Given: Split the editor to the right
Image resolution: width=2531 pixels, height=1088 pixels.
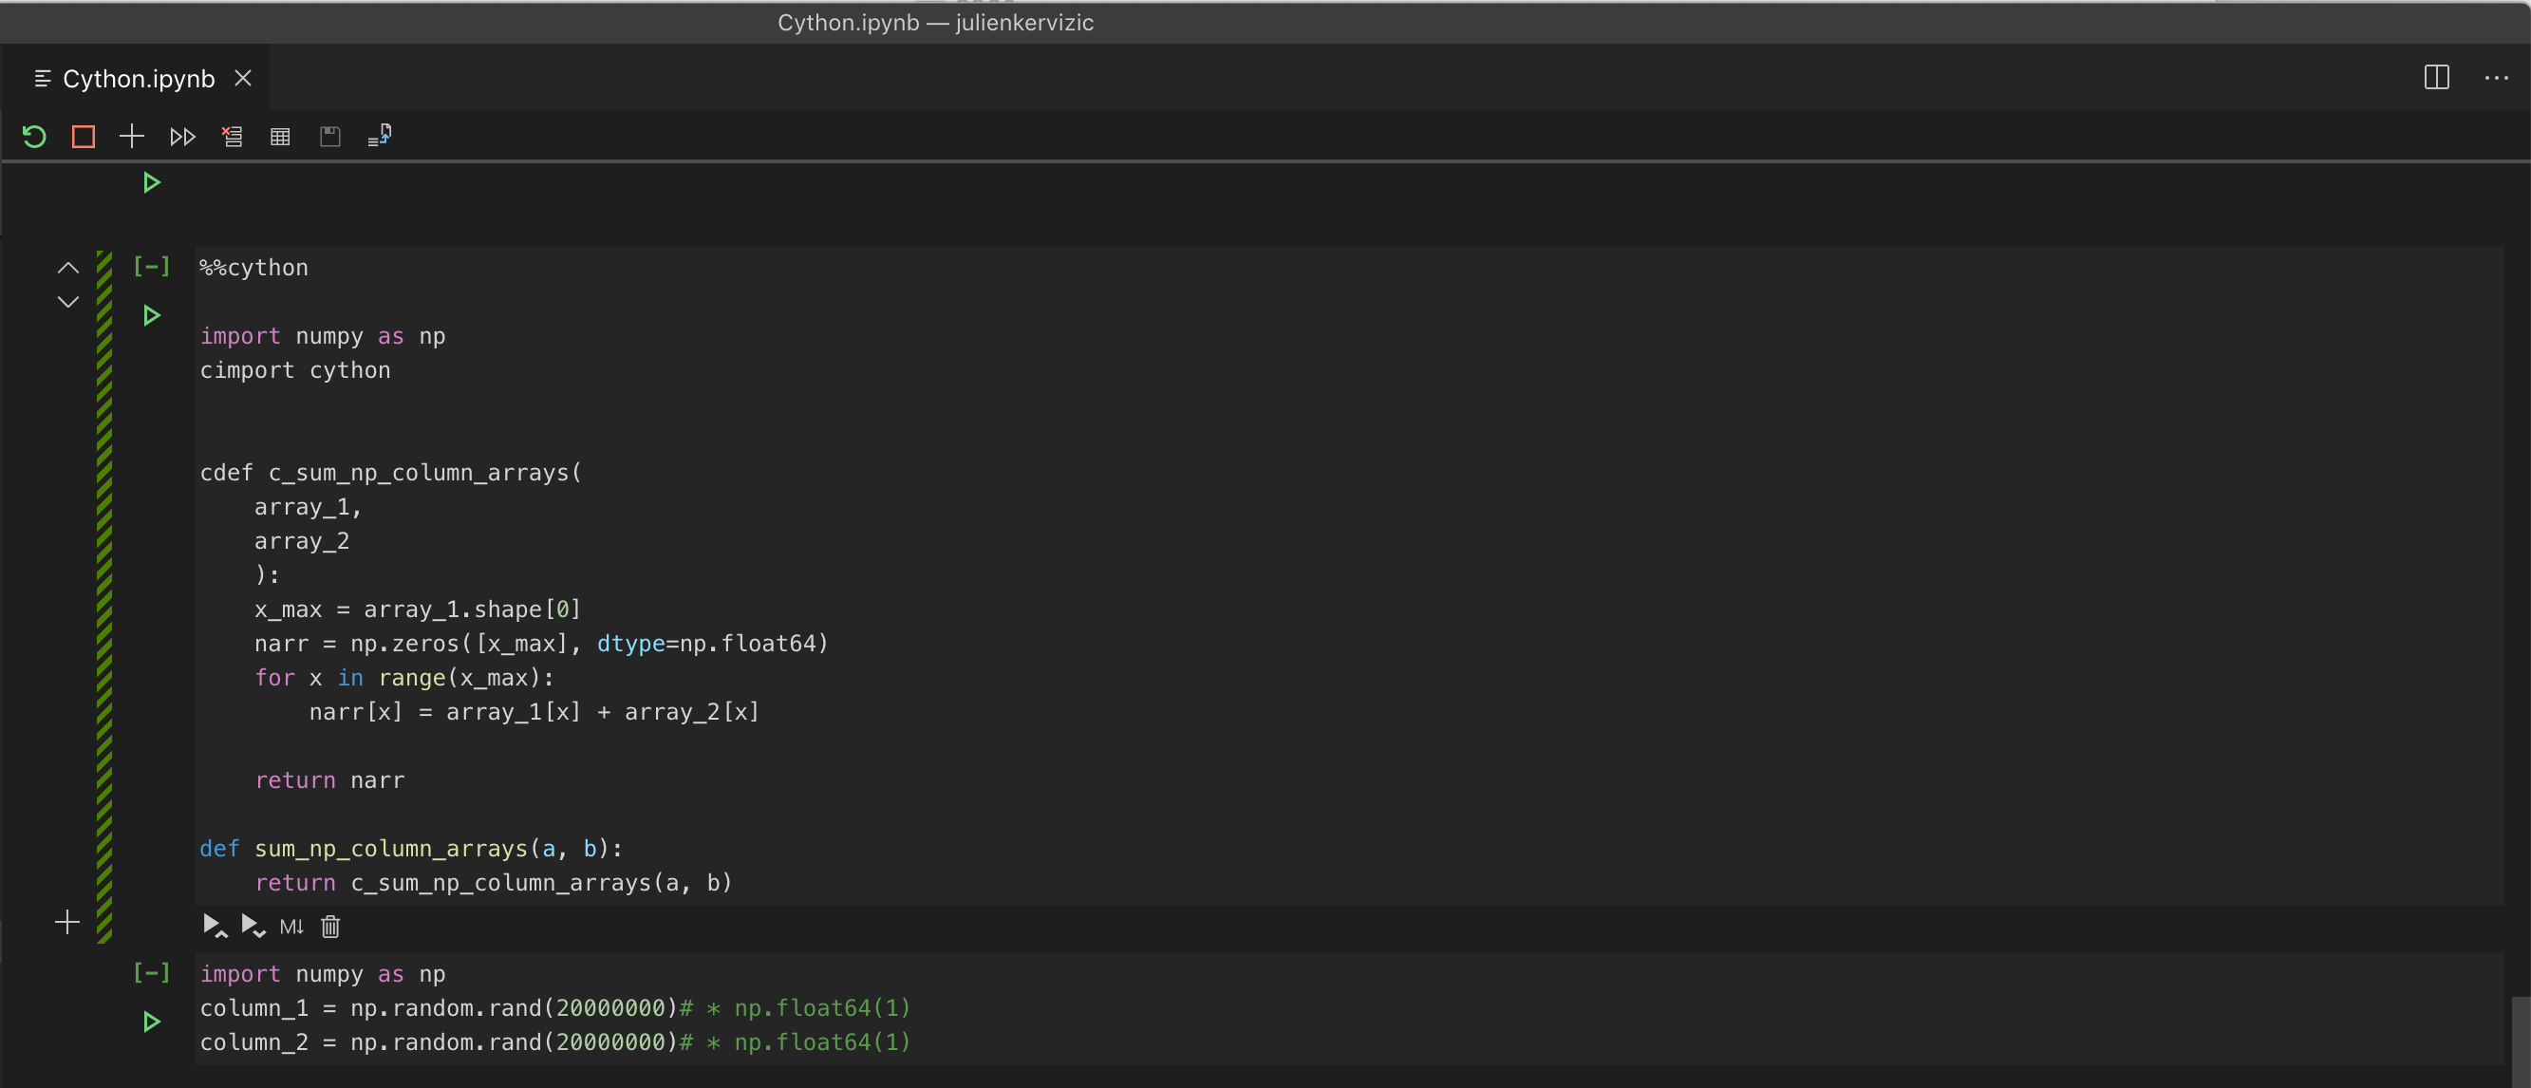Looking at the screenshot, I should 2436,78.
